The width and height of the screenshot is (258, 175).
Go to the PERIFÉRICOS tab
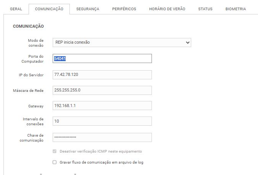tap(124, 9)
